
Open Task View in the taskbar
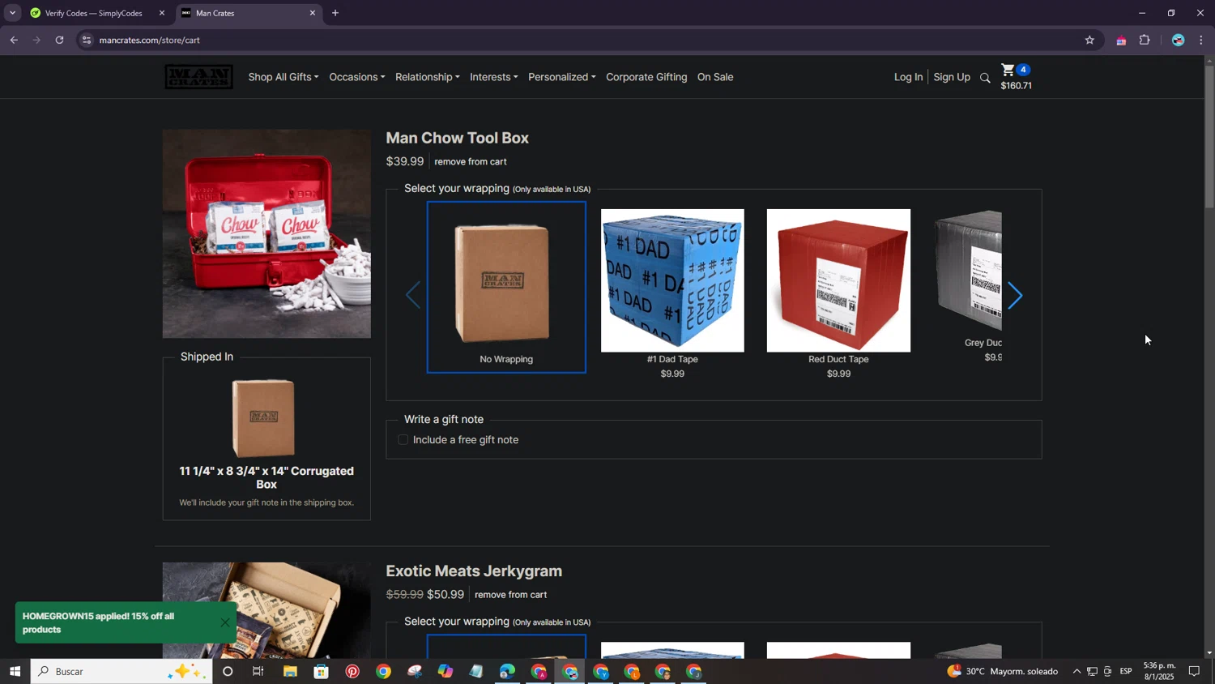pos(258,671)
